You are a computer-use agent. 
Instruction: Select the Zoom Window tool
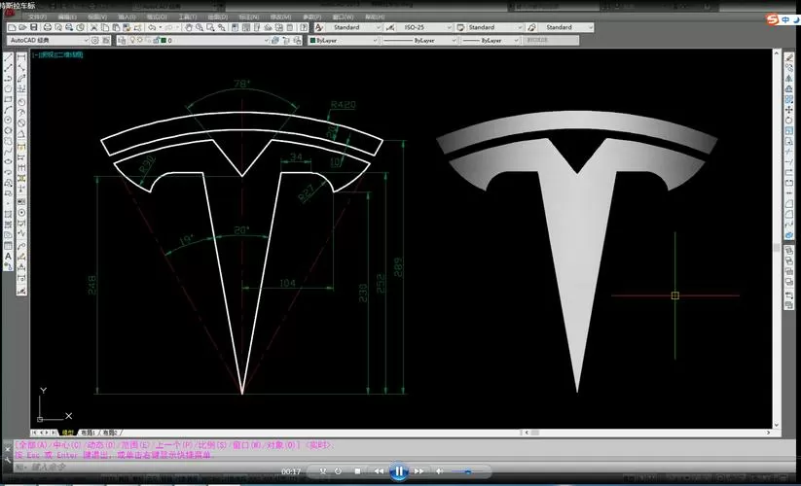[x=210, y=27]
